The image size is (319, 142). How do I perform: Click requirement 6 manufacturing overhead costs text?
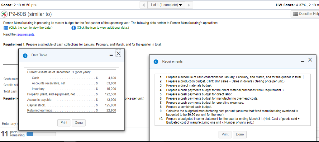(x=212, y=98)
